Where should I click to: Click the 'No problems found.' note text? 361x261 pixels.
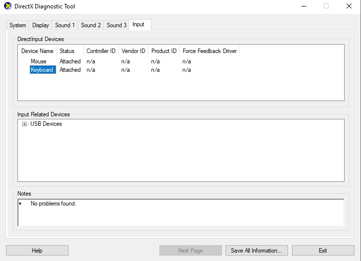pyautogui.click(x=54, y=204)
